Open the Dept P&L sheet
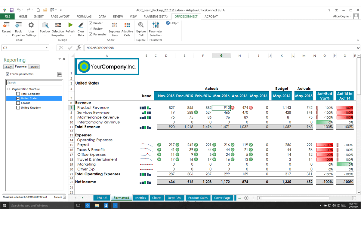Screen dimensions: 361x229 [x=174, y=198]
